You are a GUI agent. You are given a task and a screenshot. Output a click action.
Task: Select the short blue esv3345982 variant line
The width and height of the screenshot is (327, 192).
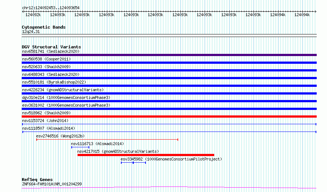point(133,163)
